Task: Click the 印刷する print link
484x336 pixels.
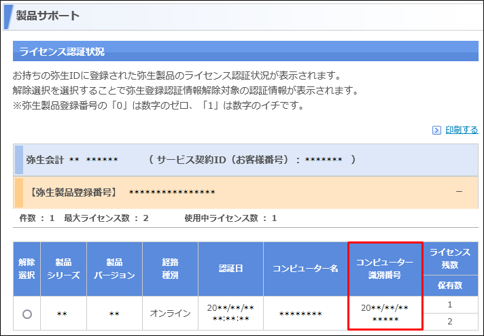Action: (x=462, y=130)
